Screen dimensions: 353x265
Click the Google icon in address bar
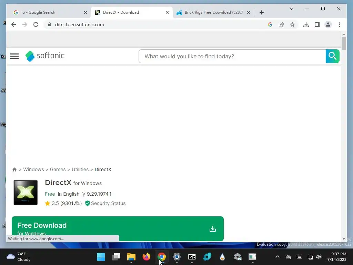[270, 24]
